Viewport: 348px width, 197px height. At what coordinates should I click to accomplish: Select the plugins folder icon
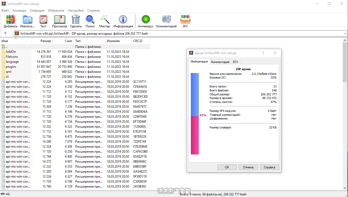(3, 67)
